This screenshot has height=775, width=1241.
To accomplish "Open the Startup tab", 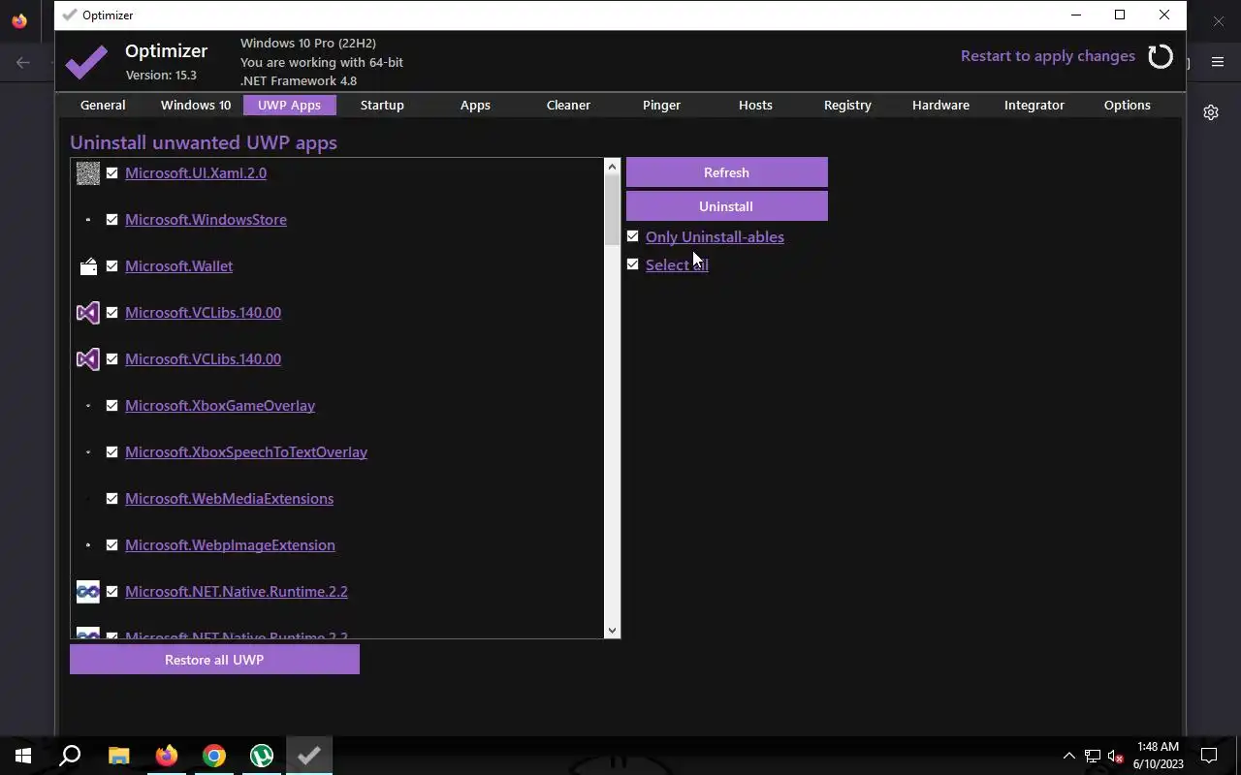I will 382,105.
